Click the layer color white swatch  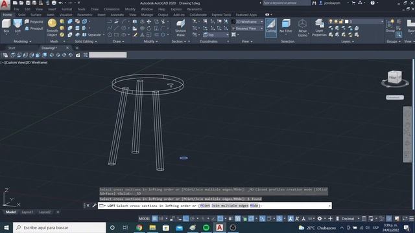pos(346,21)
